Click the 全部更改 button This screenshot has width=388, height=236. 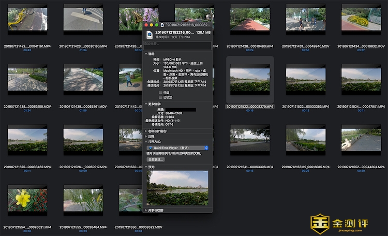click(x=156, y=159)
